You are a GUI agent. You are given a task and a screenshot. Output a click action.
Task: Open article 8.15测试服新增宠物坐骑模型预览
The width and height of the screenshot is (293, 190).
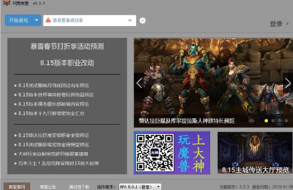coord(53,145)
